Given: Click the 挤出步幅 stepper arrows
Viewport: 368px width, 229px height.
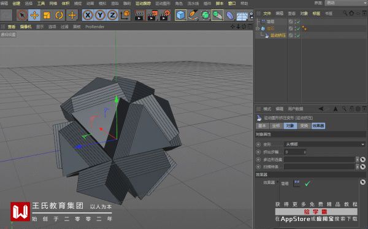Looking at the screenshot, I should (305, 152).
